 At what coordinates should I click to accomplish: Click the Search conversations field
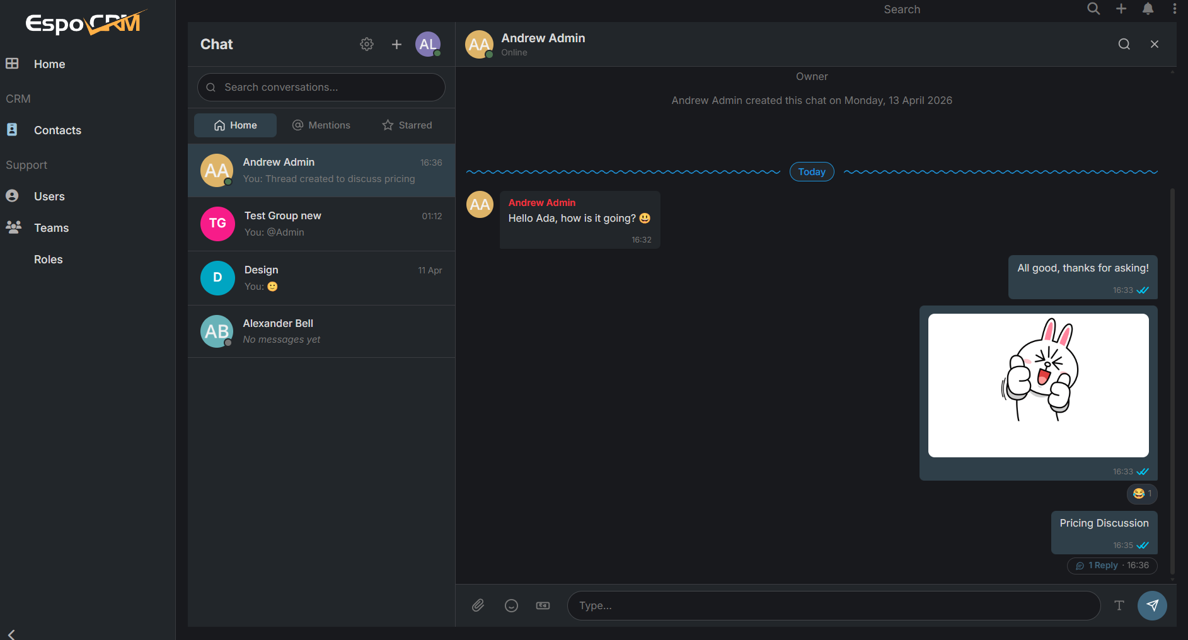(x=321, y=88)
